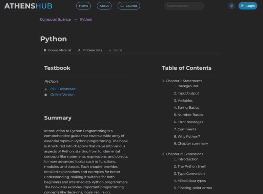Go to the About page

click(104, 6)
